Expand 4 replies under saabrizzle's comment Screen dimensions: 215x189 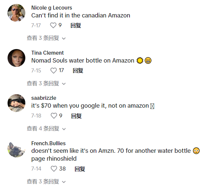point(46,129)
